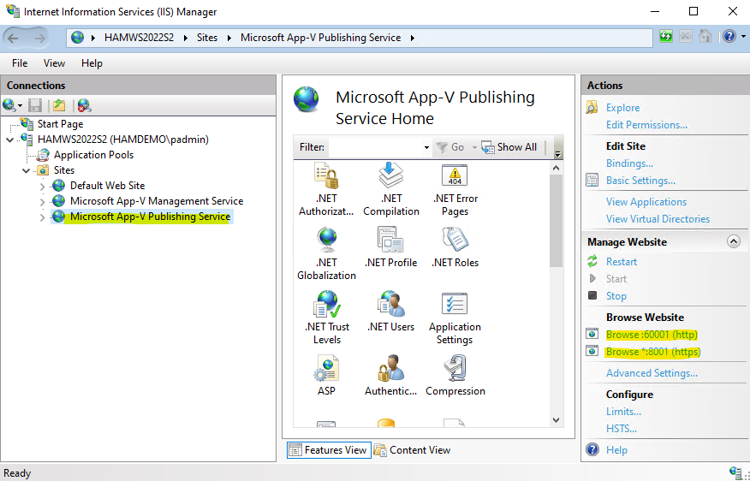Click the Stop loading toolbar icon
This screenshot has width=750, height=481.
click(686, 36)
